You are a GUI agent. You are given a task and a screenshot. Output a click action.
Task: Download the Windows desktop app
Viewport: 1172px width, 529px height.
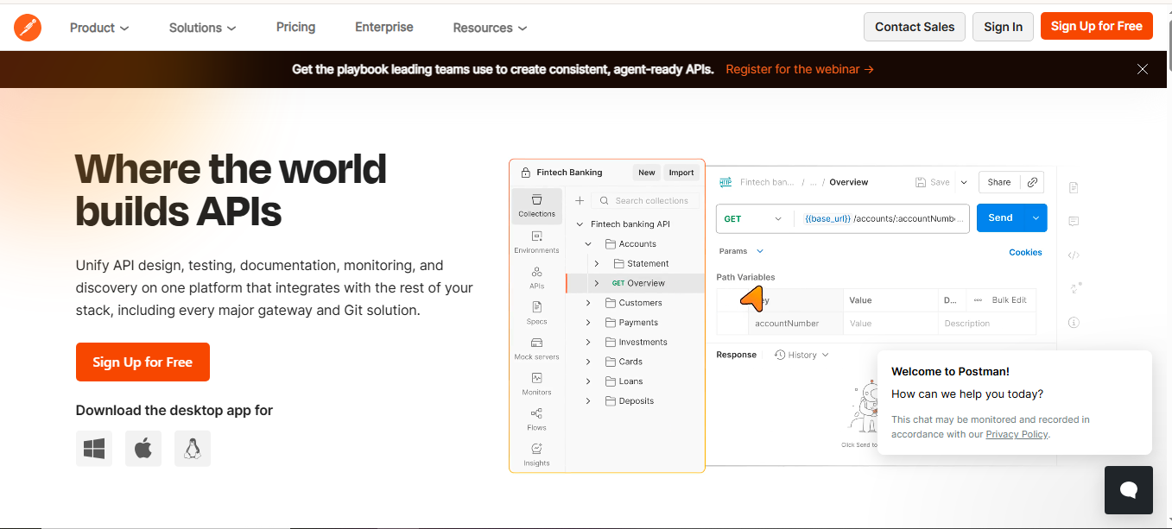click(x=94, y=449)
